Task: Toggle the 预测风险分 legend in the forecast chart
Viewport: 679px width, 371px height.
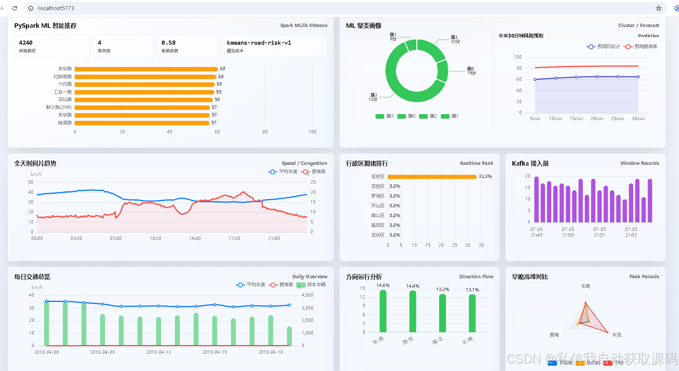Action: [x=603, y=47]
